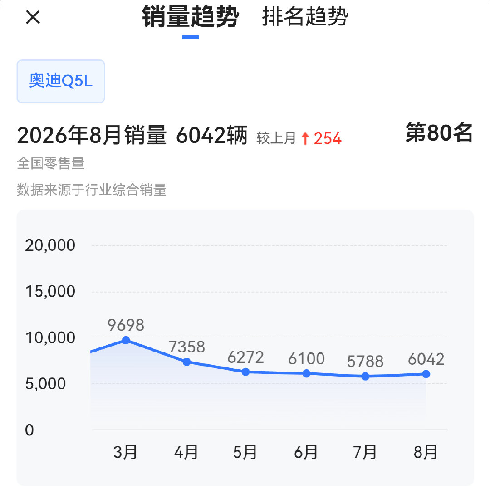Click the 15,000 axis label
The image size is (490, 494).
[50, 291]
